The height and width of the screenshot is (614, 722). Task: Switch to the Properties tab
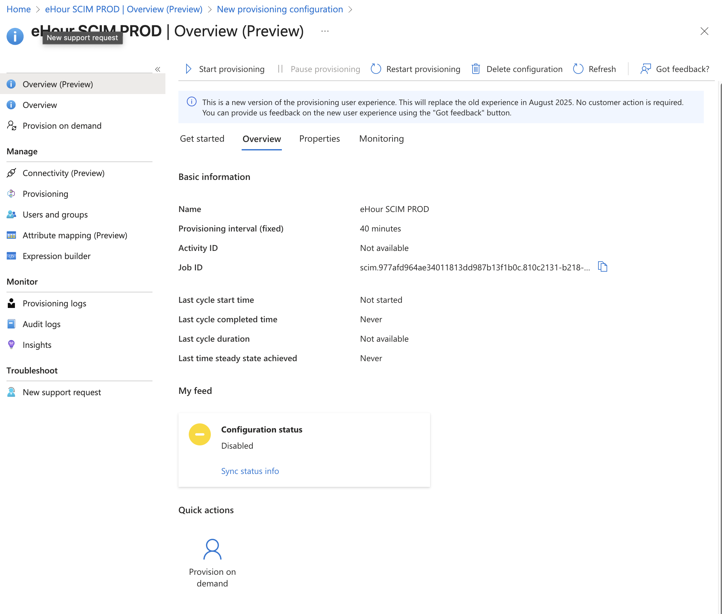319,138
